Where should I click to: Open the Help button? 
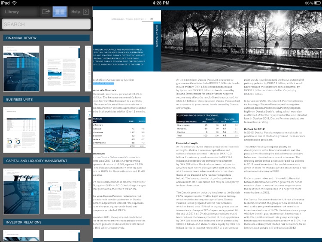[76, 12]
